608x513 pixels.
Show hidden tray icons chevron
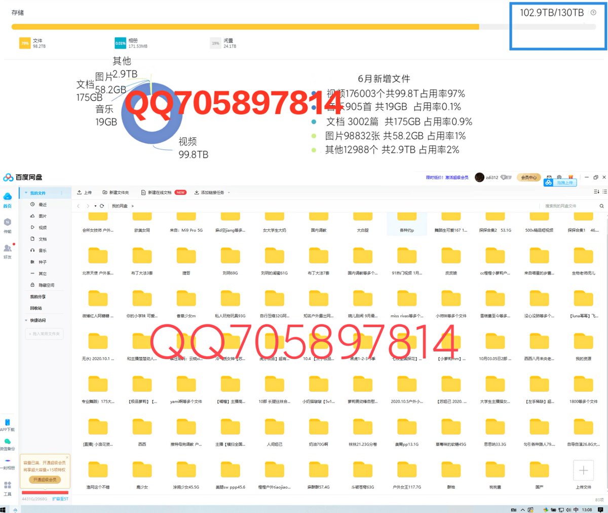coord(522,509)
